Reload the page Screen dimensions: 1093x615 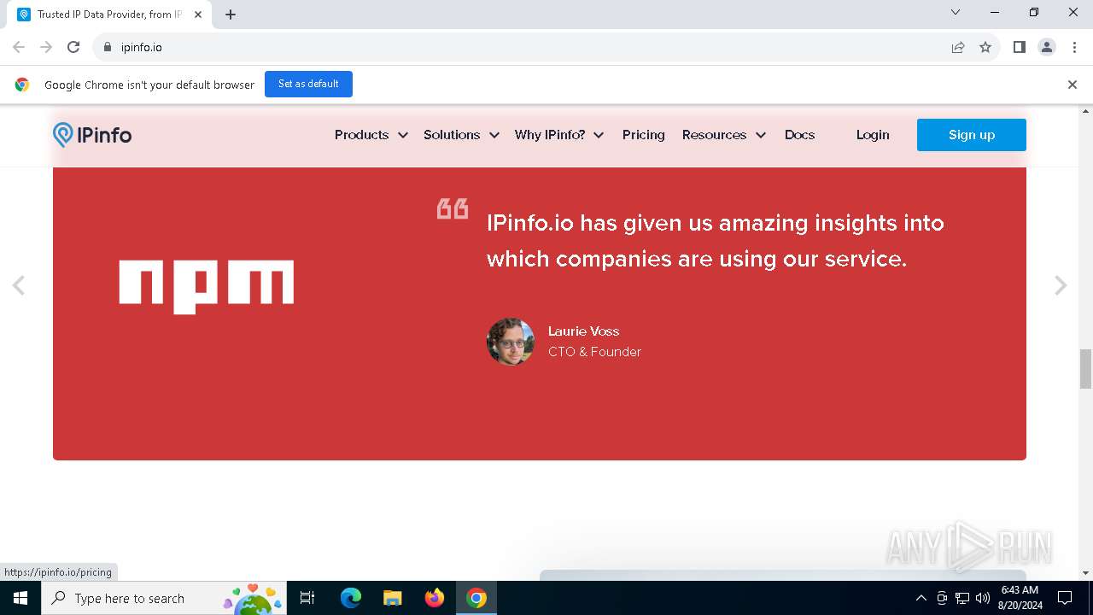click(x=73, y=47)
